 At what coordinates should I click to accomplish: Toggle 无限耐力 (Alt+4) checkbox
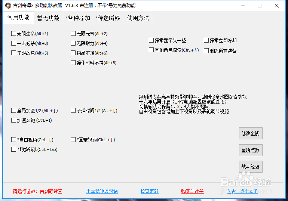(x=73, y=43)
